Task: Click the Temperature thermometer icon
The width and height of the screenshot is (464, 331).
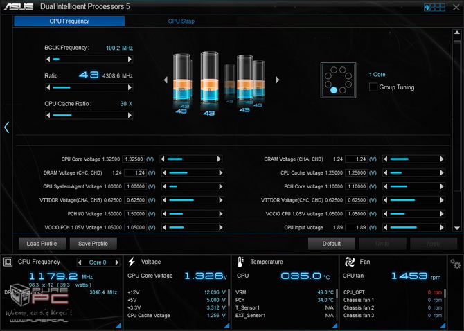Action: [240, 262]
